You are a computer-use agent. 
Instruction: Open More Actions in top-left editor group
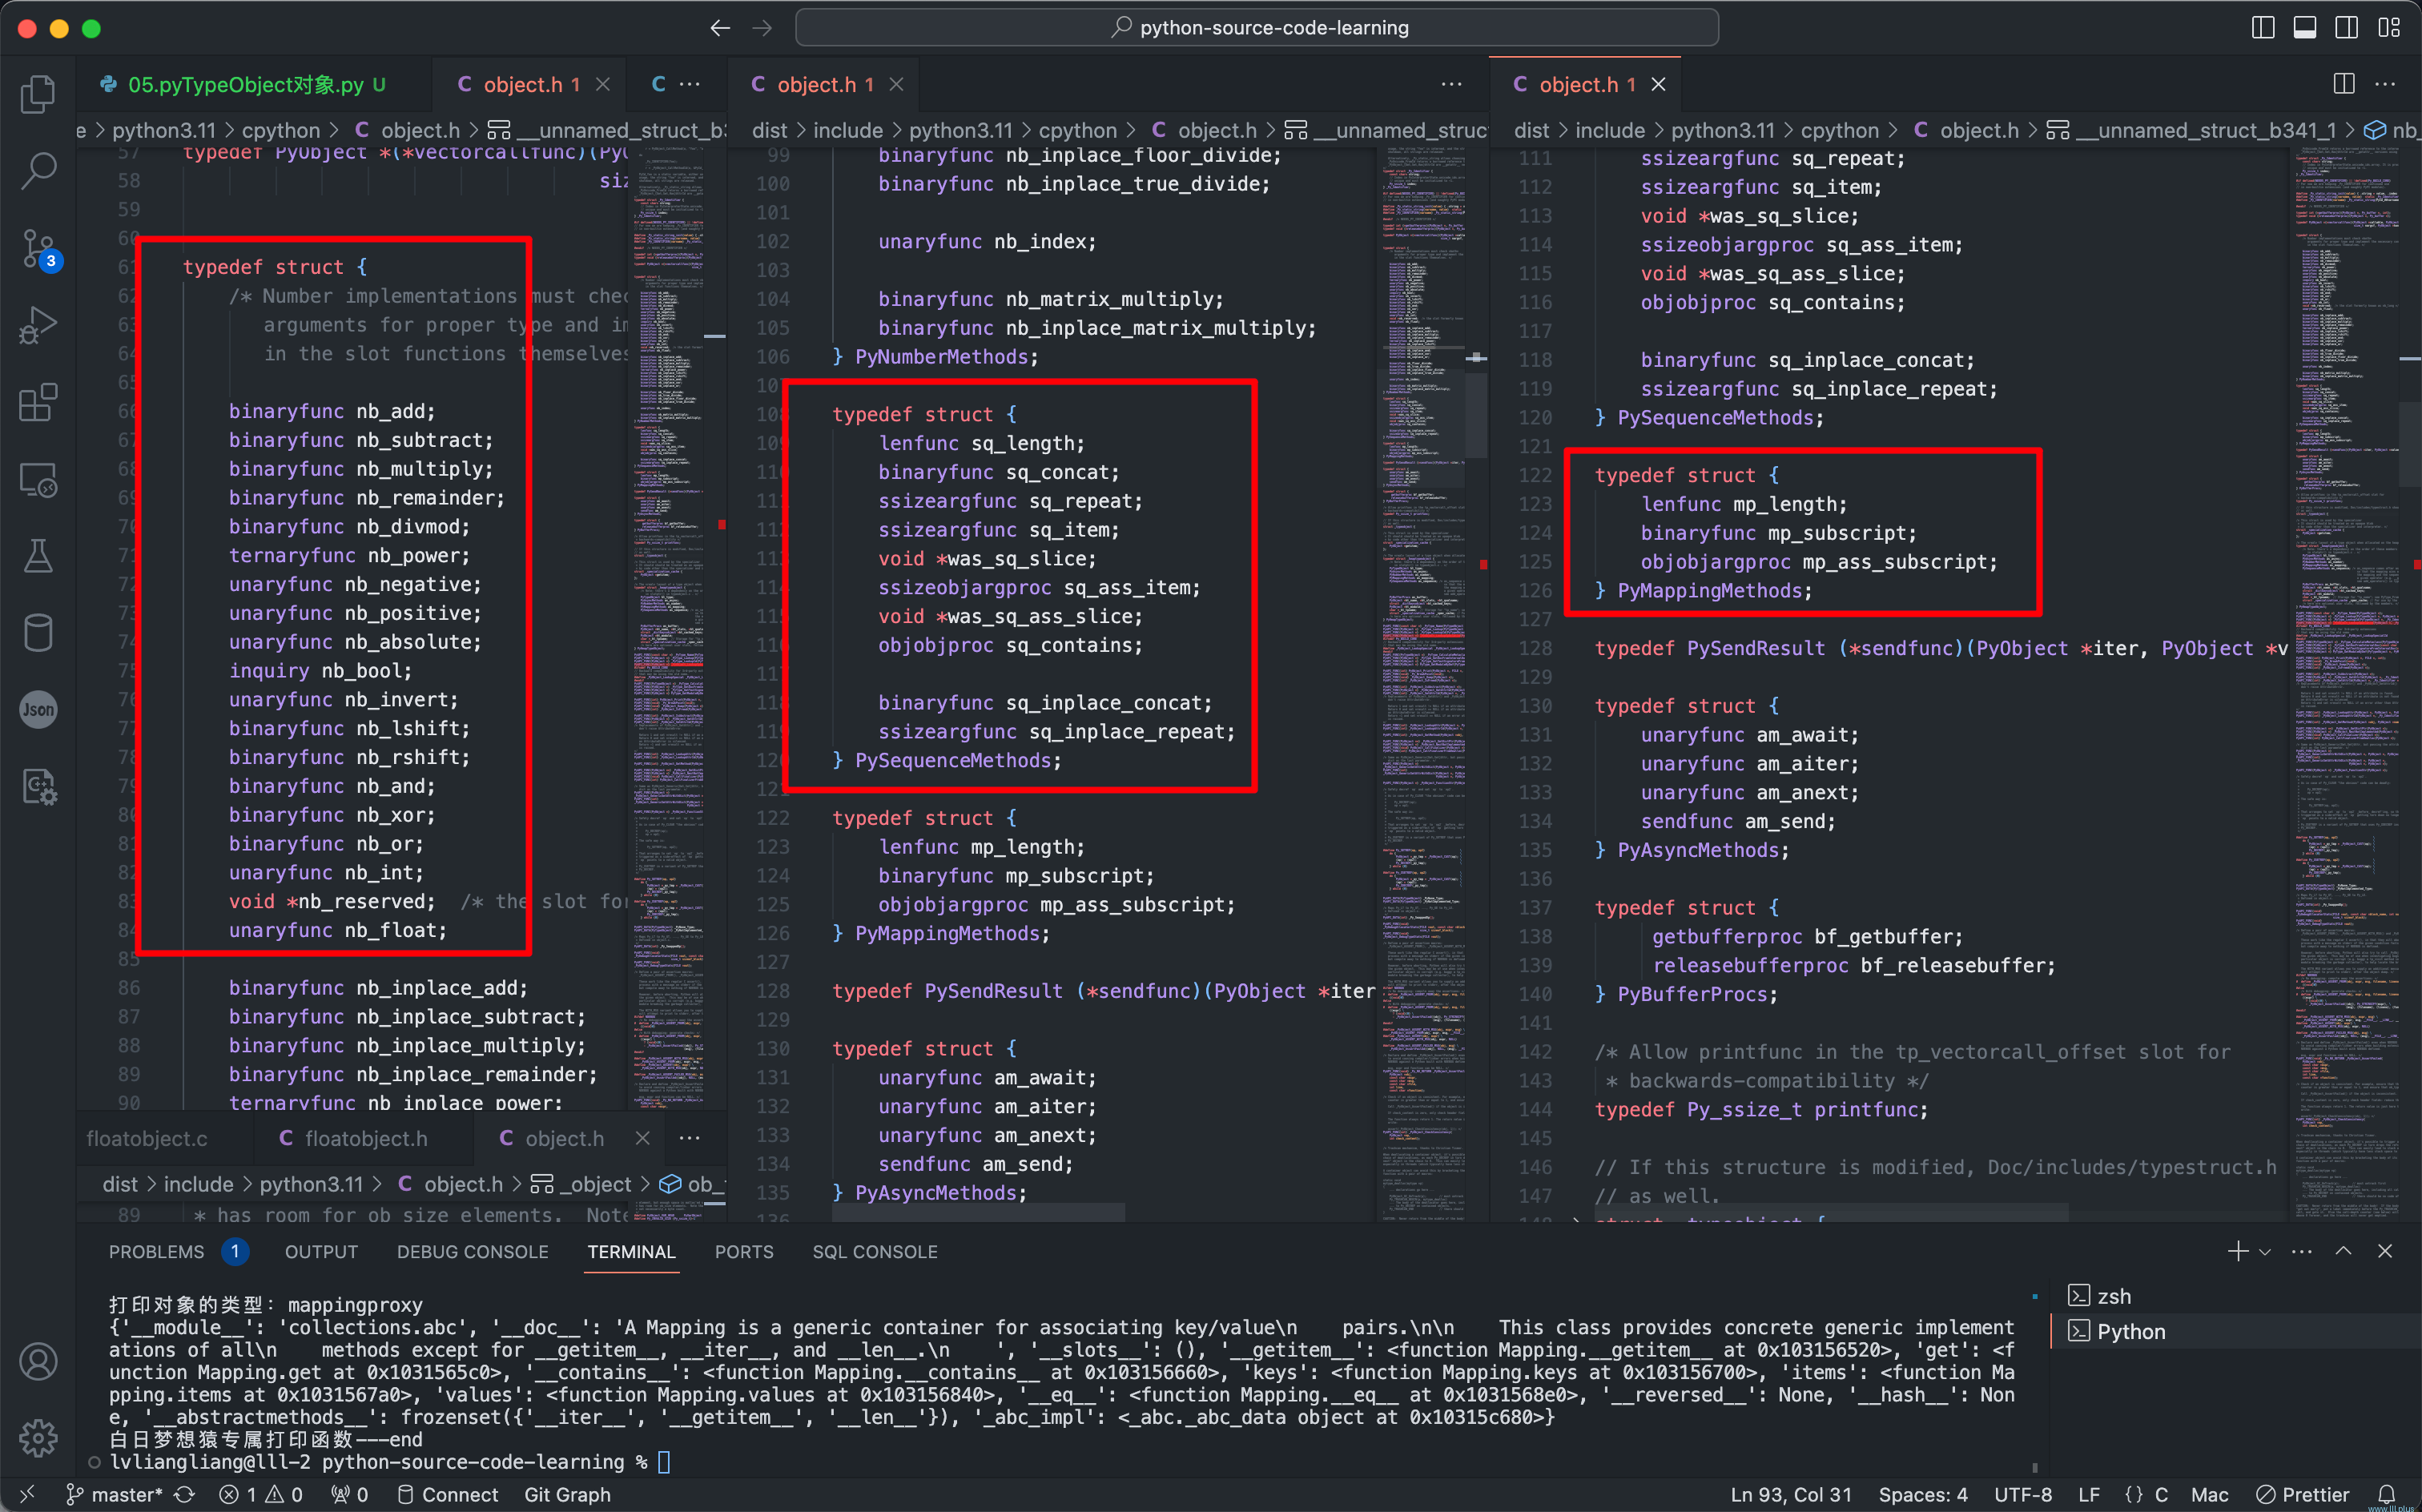[x=690, y=84]
